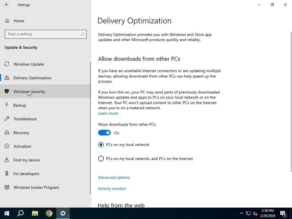Click the Backup upward arrow icon
The height and width of the screenshot is (219, 292).
click(x=7, y=105)
